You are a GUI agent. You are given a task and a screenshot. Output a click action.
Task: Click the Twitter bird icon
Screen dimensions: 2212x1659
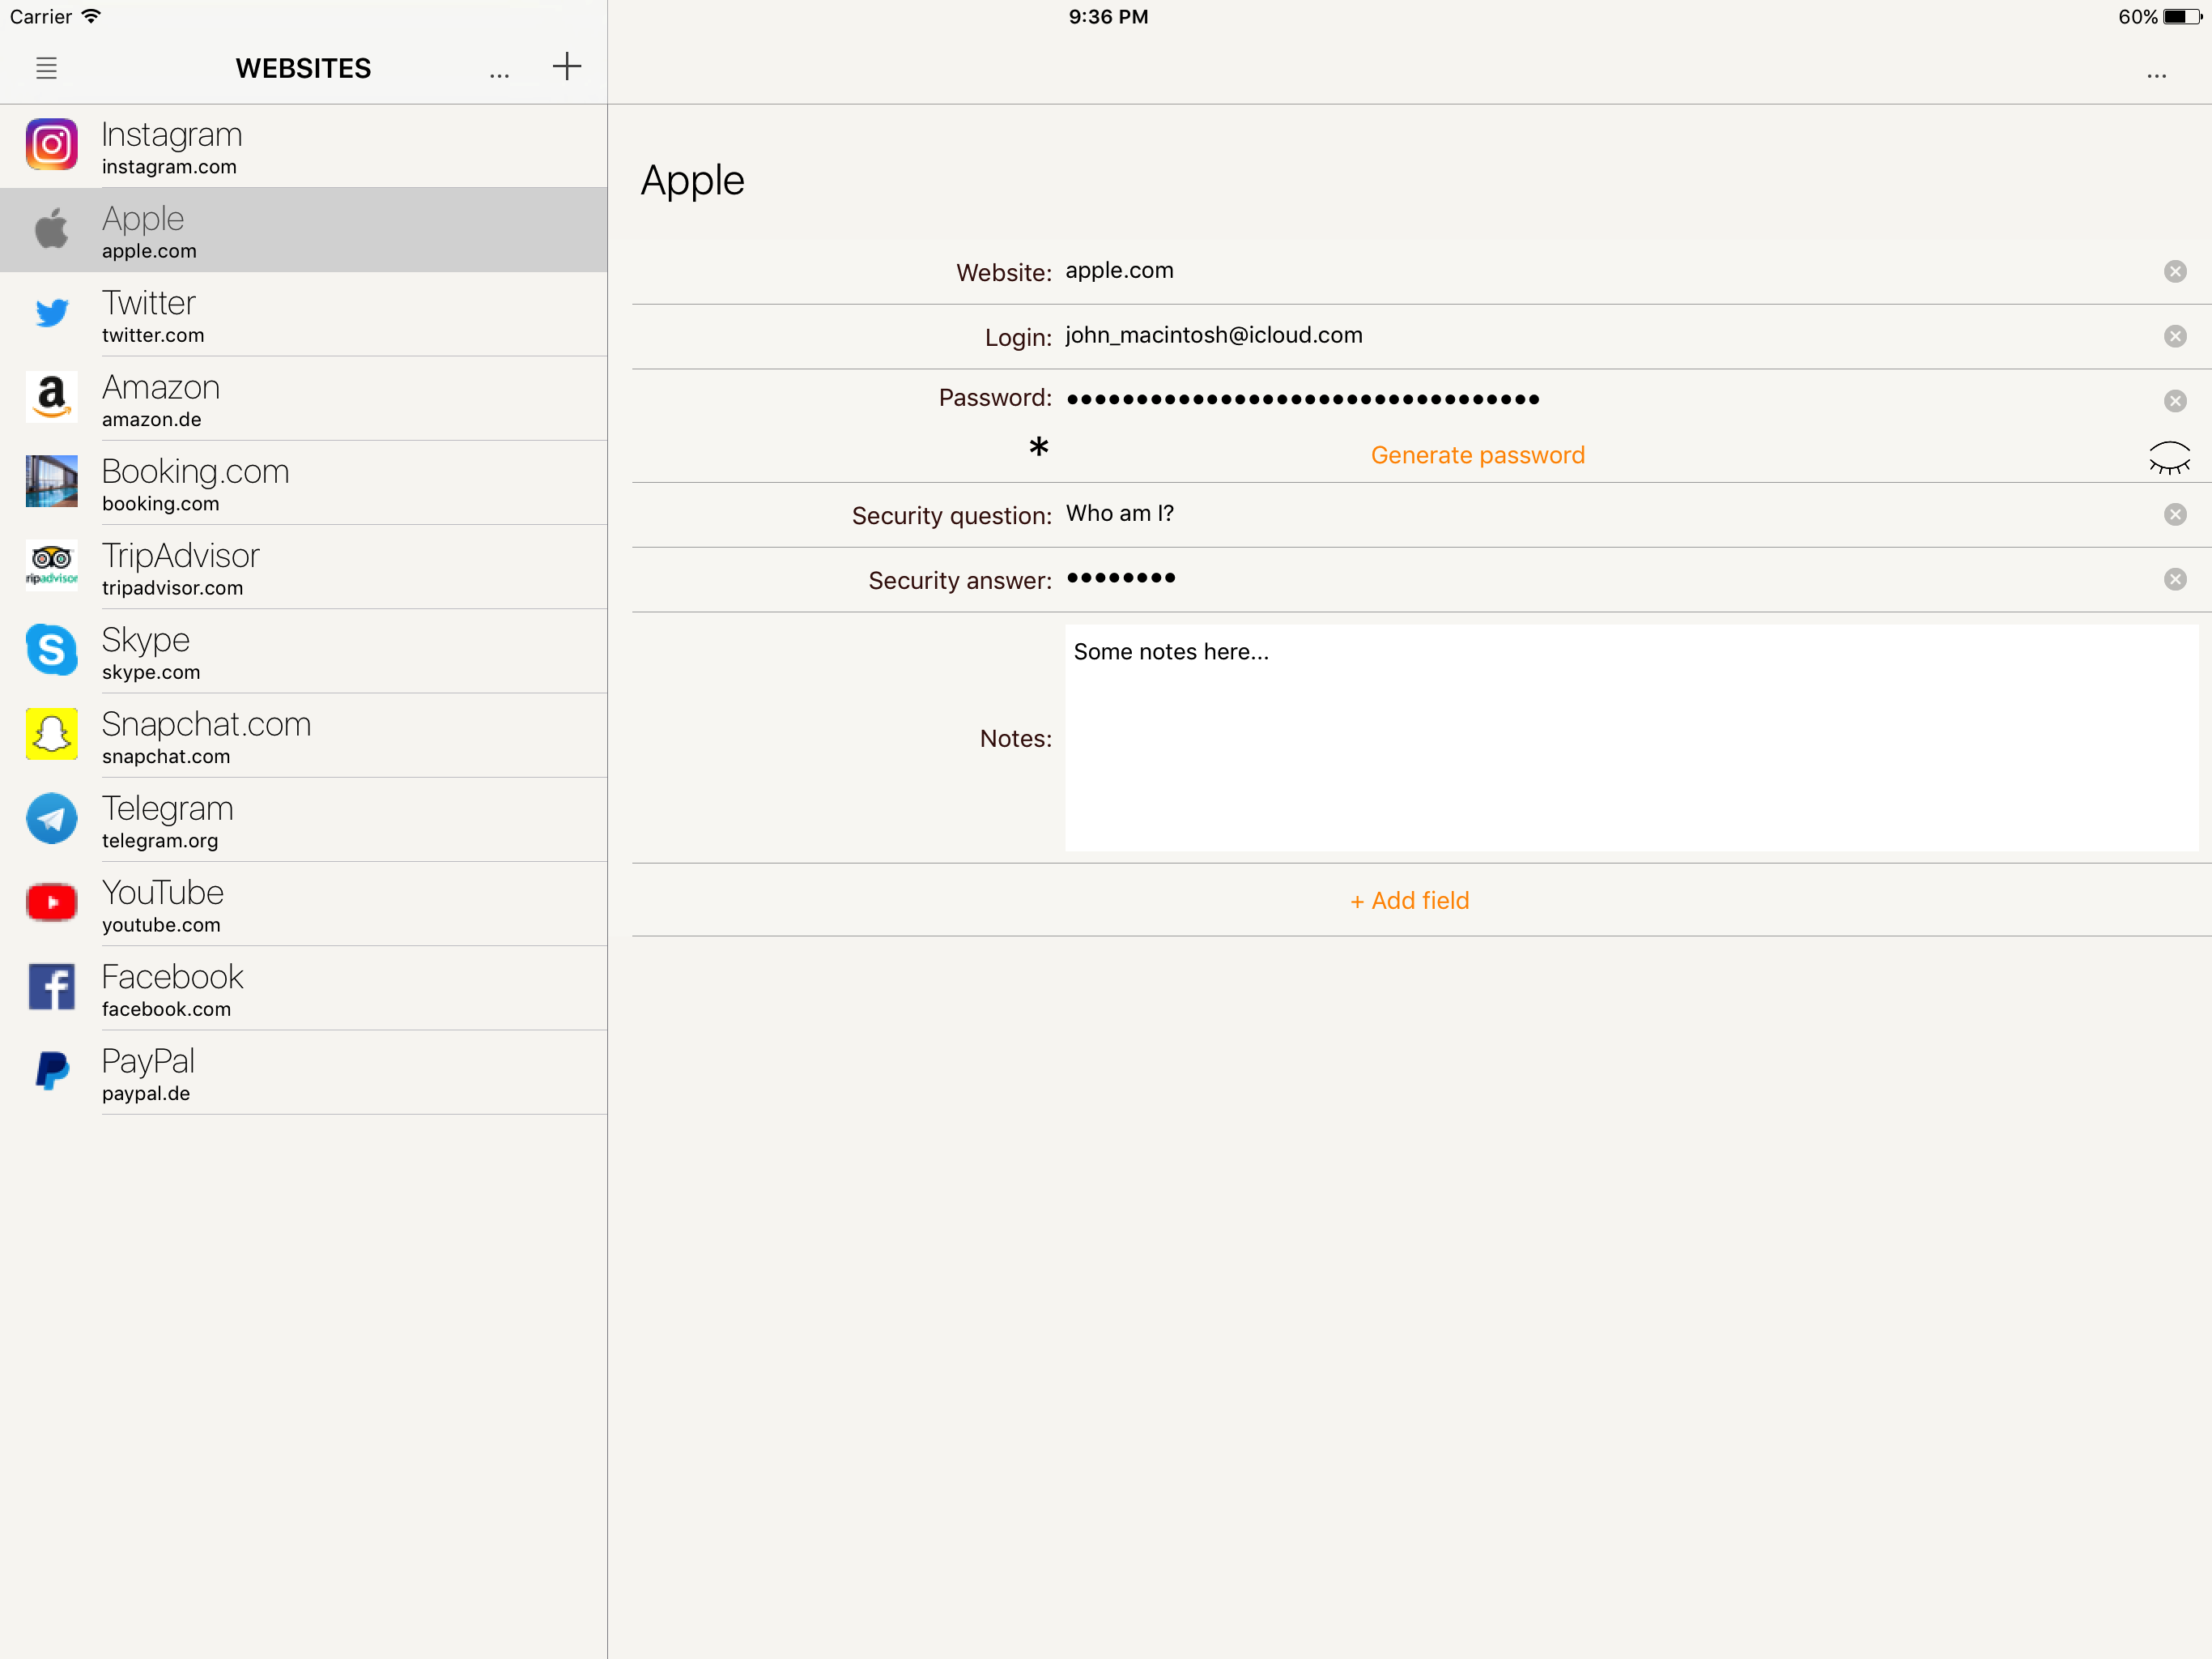pos(52,313)
